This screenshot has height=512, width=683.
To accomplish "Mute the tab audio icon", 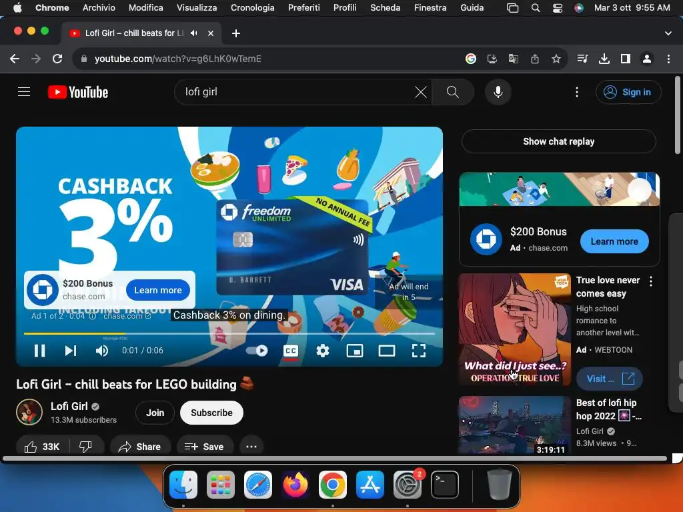I will pos(194,33).
